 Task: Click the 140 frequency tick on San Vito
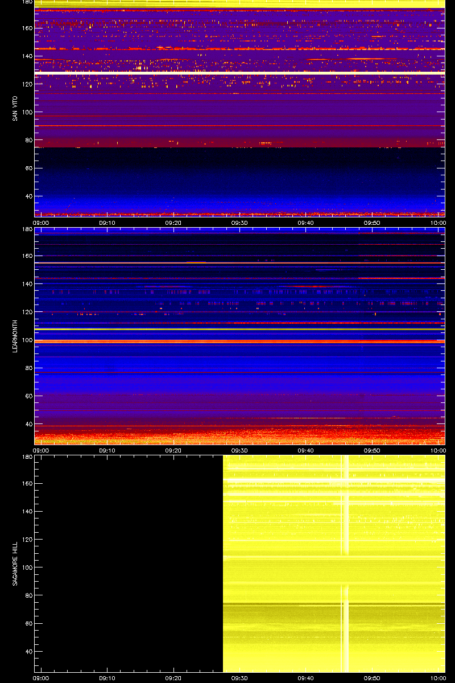27,56
